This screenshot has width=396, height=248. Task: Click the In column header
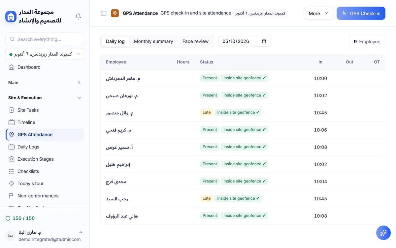coord(320,62)
